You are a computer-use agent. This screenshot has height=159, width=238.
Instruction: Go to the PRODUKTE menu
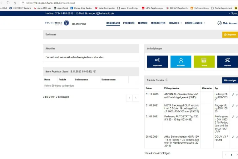coord(129,23)
